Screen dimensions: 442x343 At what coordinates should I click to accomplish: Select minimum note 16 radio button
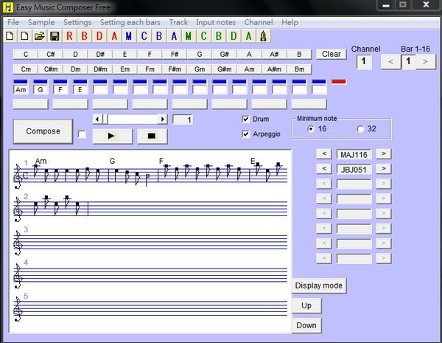(311, 129)
